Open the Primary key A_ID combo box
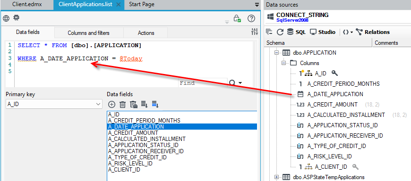Image resolution: width=411 pixels, height=181 pixels. tap(54, 104)
